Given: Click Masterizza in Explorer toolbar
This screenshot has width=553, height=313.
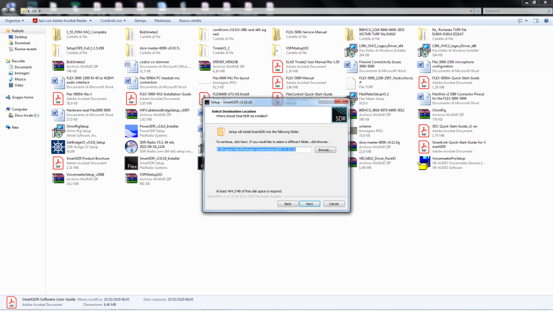Looking at the screenshot, I should pyautogui.click(x=162, y=21).
